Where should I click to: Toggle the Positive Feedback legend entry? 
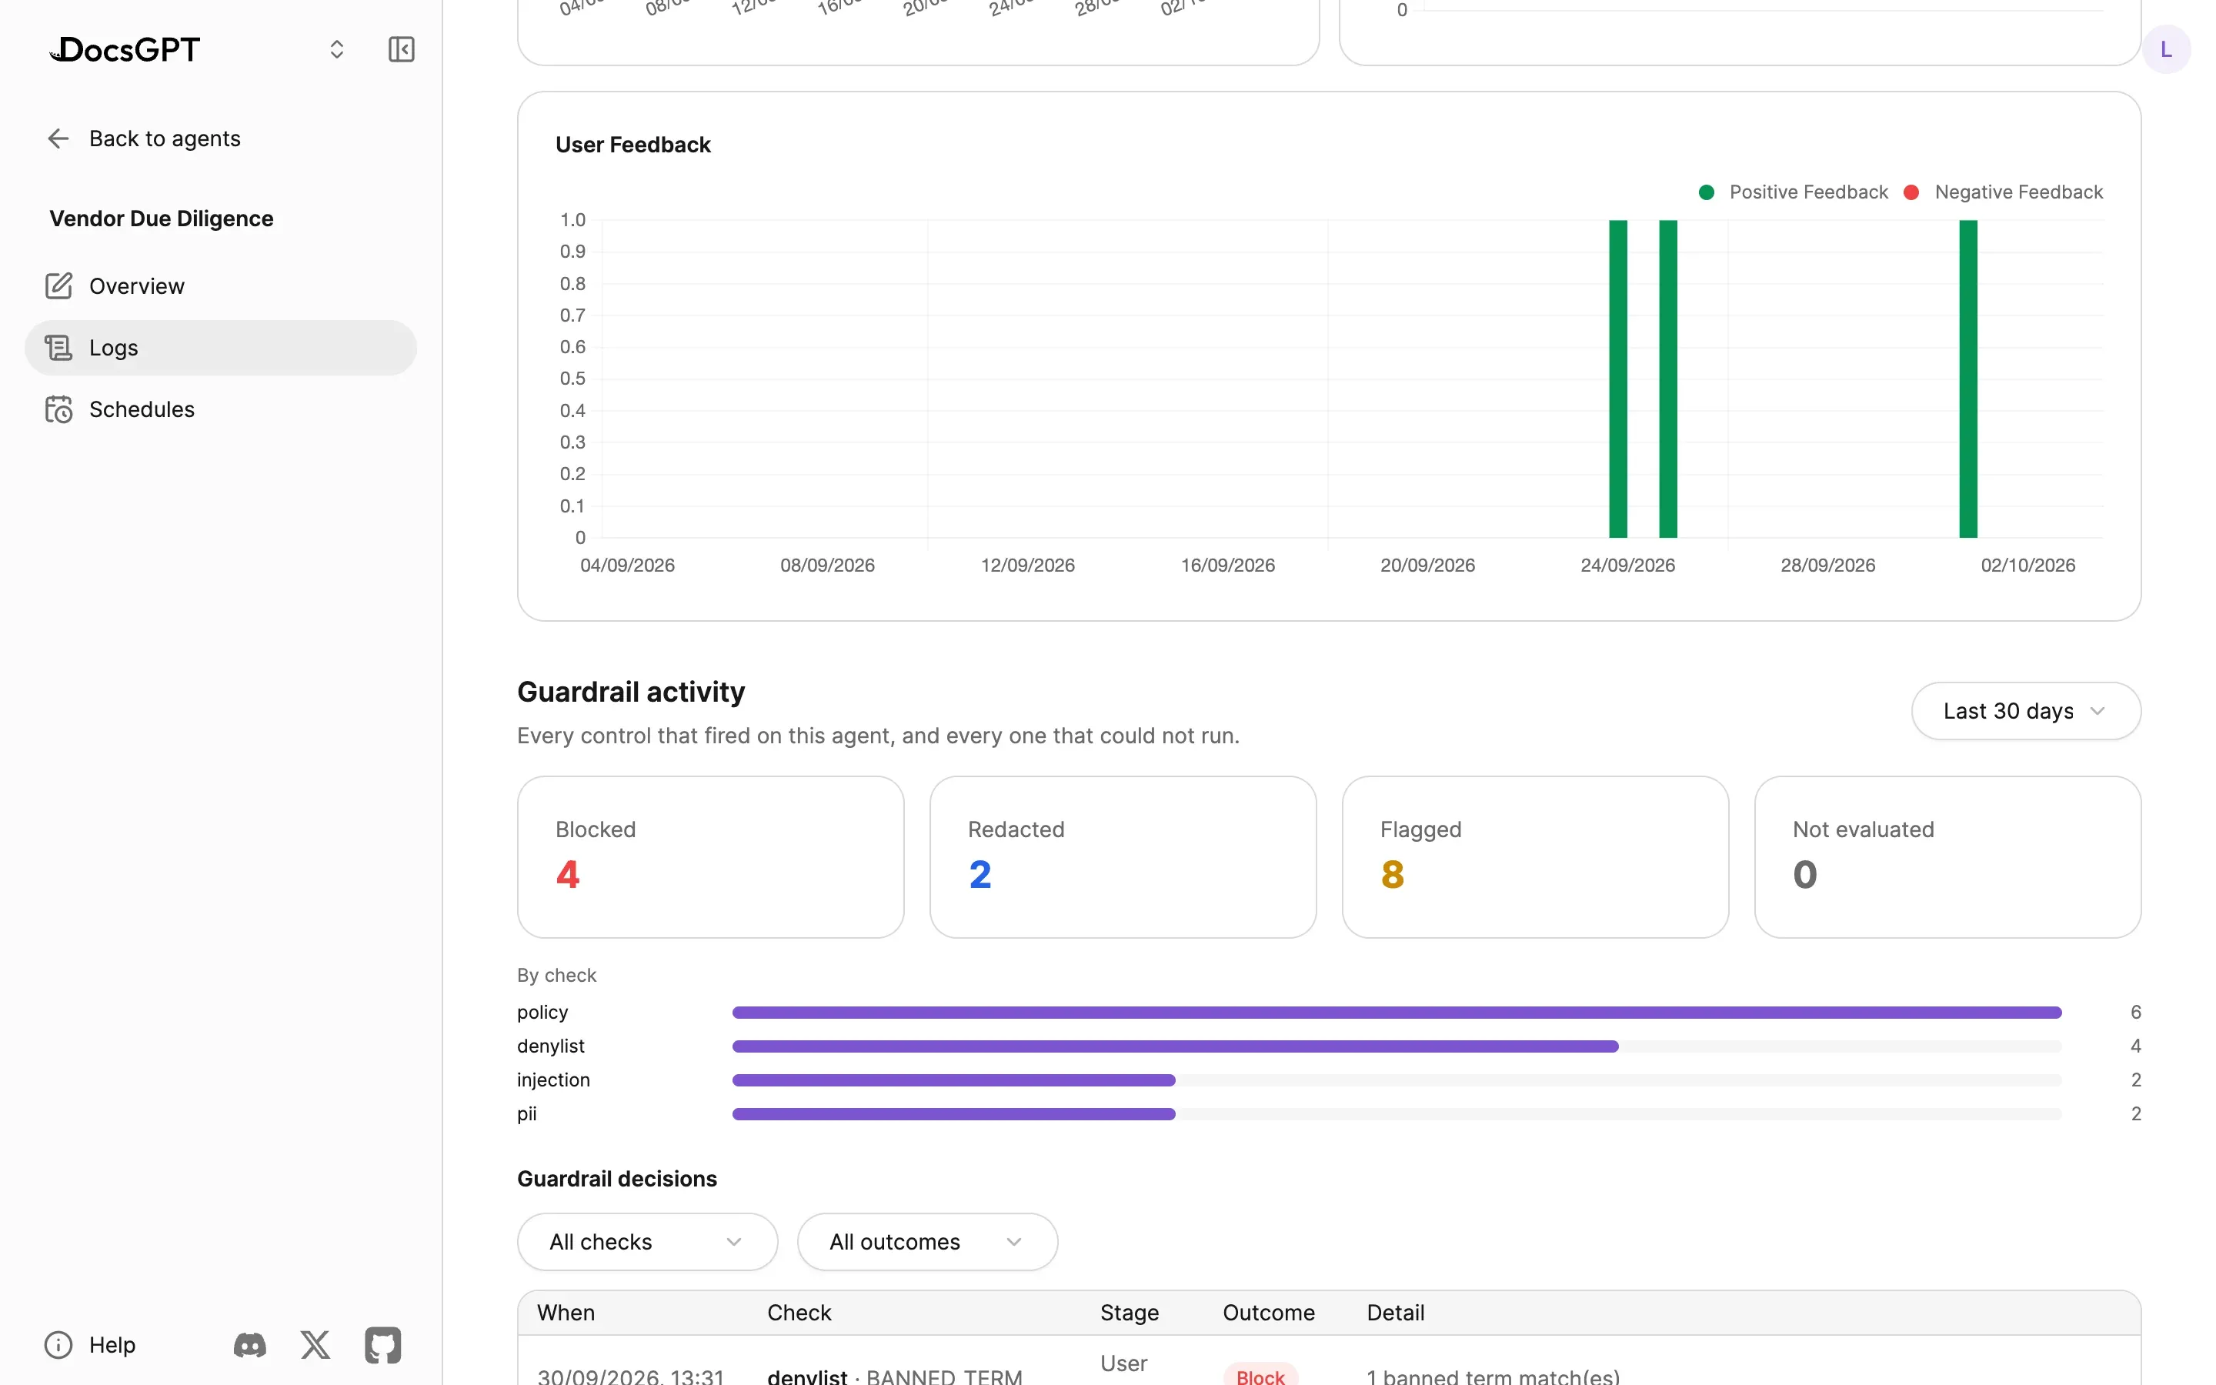(x=1793, y=192)
